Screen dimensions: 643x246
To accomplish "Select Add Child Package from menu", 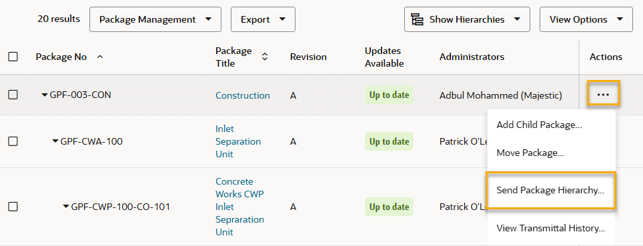I will click(x=539, y=125).
